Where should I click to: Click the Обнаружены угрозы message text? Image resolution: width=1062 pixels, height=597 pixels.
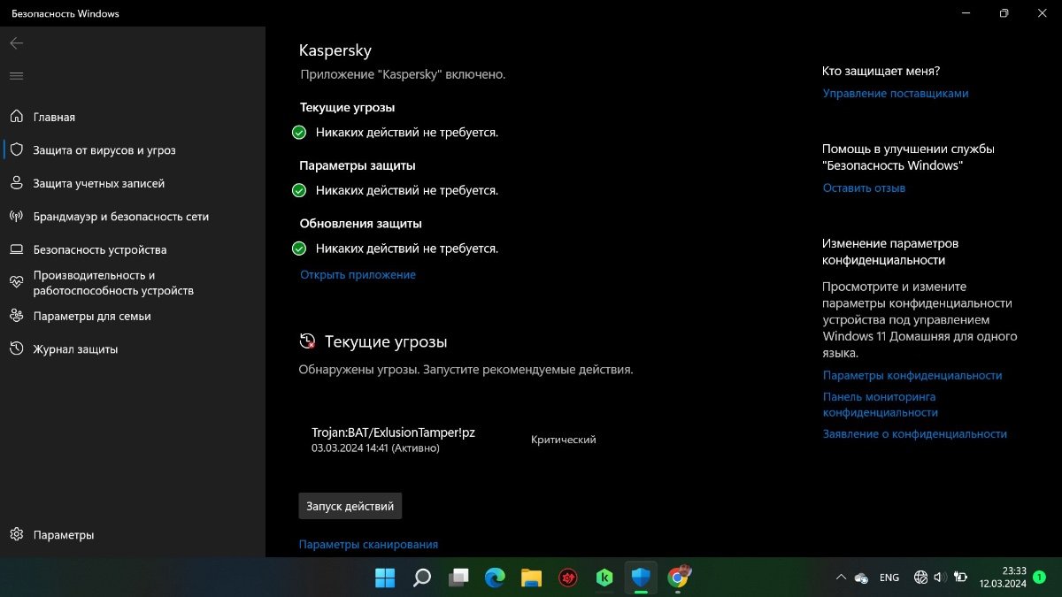coord(466,370)
